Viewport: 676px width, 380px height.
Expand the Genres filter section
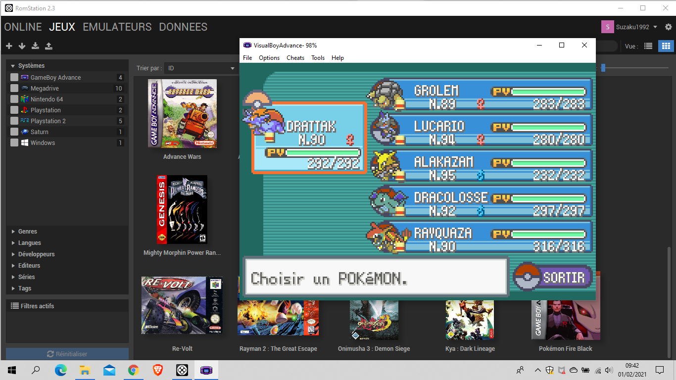tap(27, 231)
